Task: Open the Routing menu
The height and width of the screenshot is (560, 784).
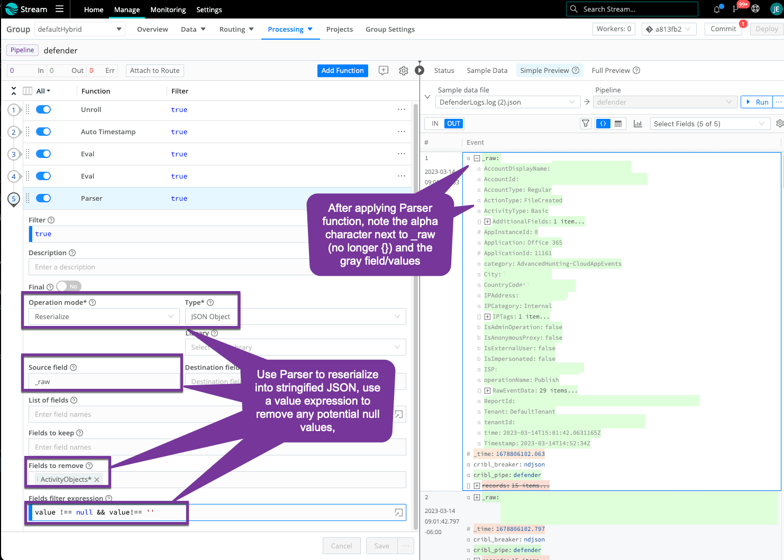Action: coord(236,30)
